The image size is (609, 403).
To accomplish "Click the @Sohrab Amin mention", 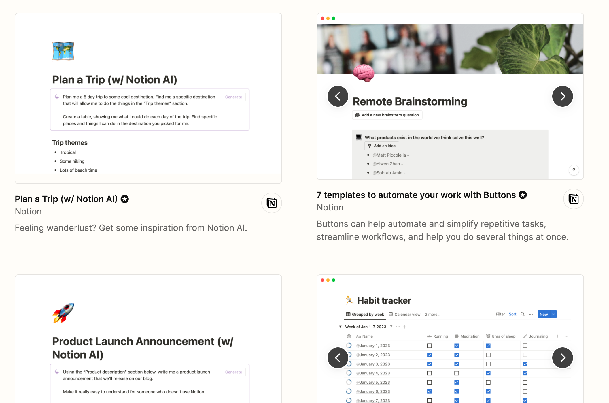I will click(x=387, y=173).
